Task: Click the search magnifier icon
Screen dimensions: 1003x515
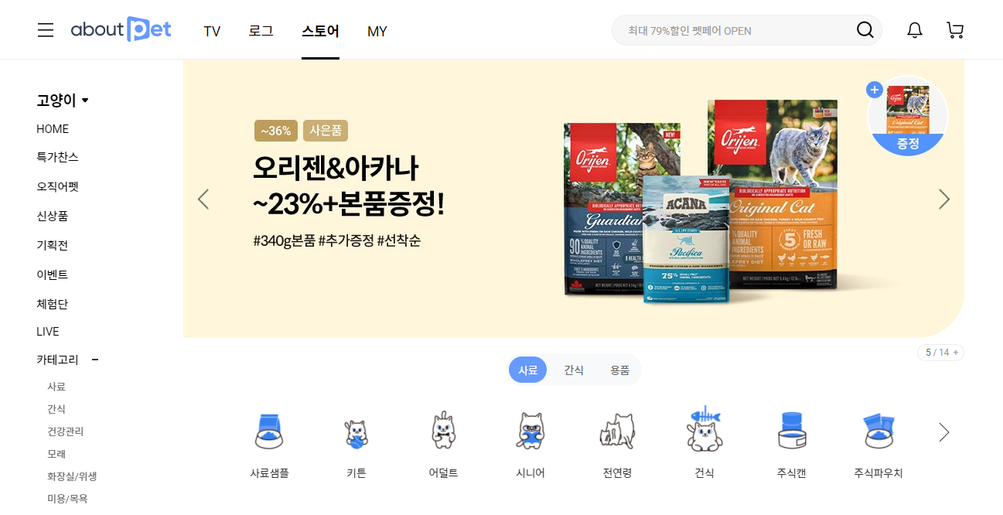Action: click(865, 30)
